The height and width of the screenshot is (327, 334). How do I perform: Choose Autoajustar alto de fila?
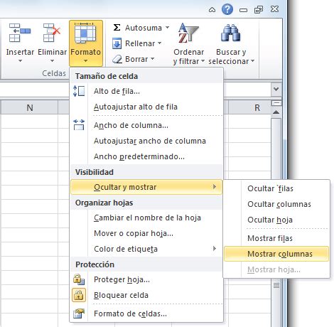(x=146, y=107)
